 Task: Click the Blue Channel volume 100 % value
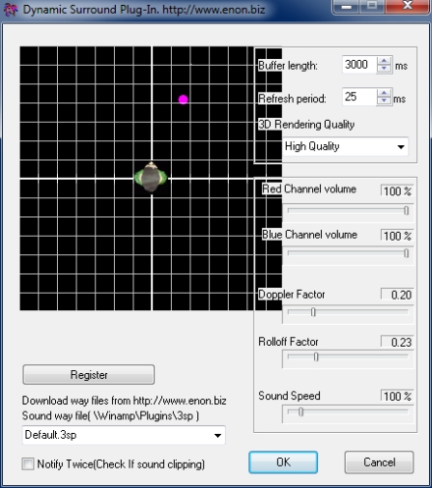point(397,236)
